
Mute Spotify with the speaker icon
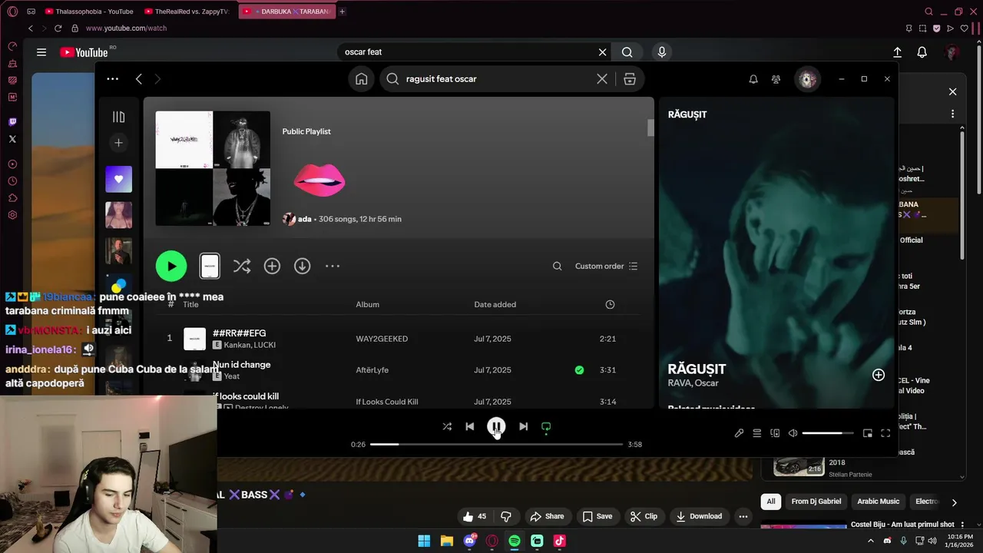(793, 433)
